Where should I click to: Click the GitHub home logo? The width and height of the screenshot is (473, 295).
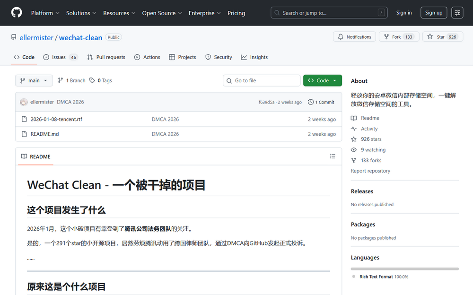16,12
